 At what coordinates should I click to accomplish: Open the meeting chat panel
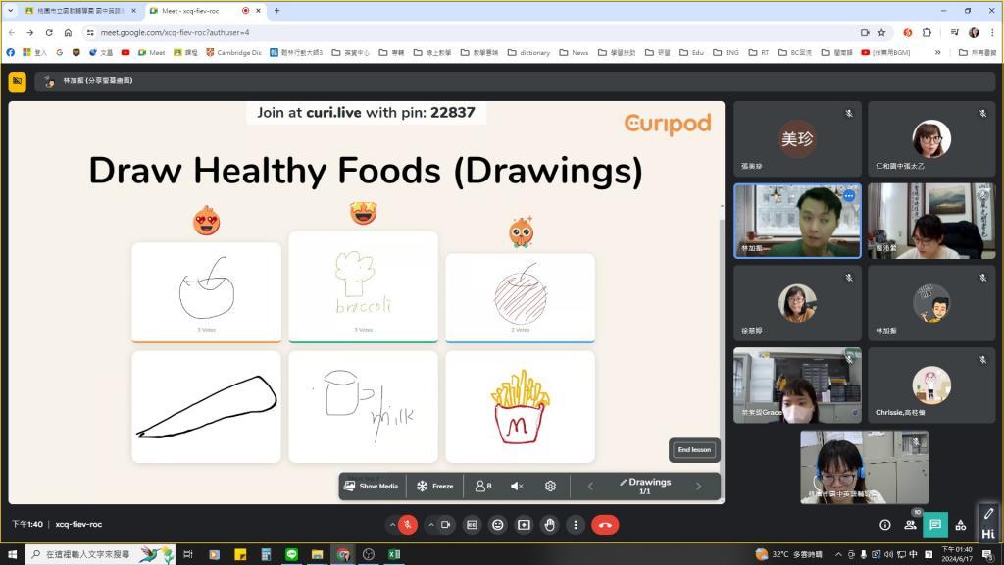point(935,525)
